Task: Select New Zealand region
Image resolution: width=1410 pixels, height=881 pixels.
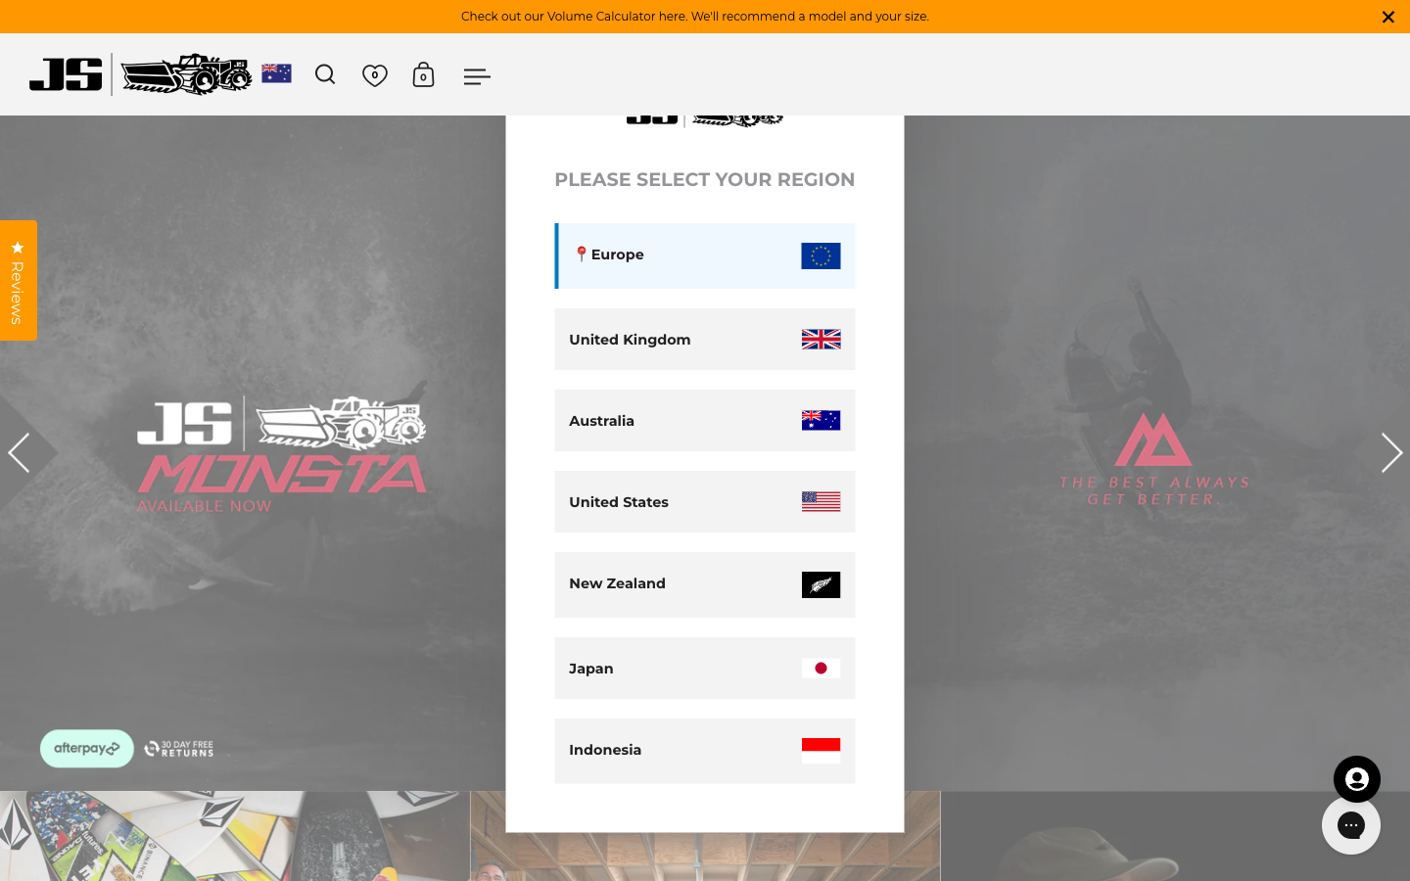Action: (705, 585)
